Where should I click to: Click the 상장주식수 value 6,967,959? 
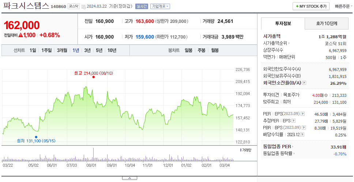[338, 51]
